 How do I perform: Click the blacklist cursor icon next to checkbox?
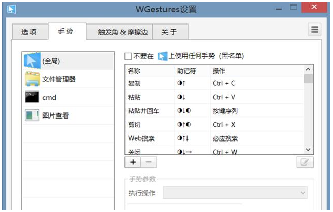162,56
